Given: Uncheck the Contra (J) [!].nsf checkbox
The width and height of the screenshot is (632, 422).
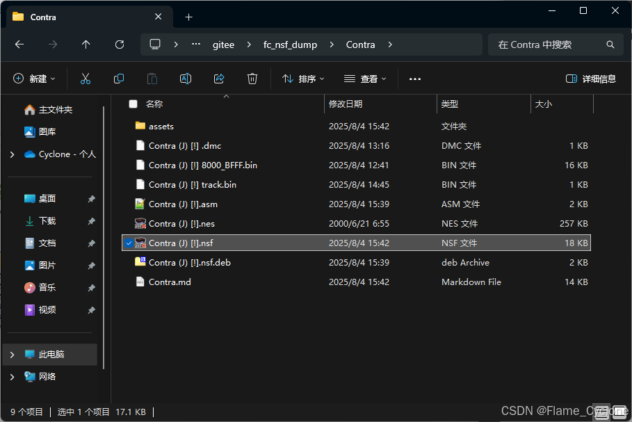Looking at the screenshot, I should point(129,243).
